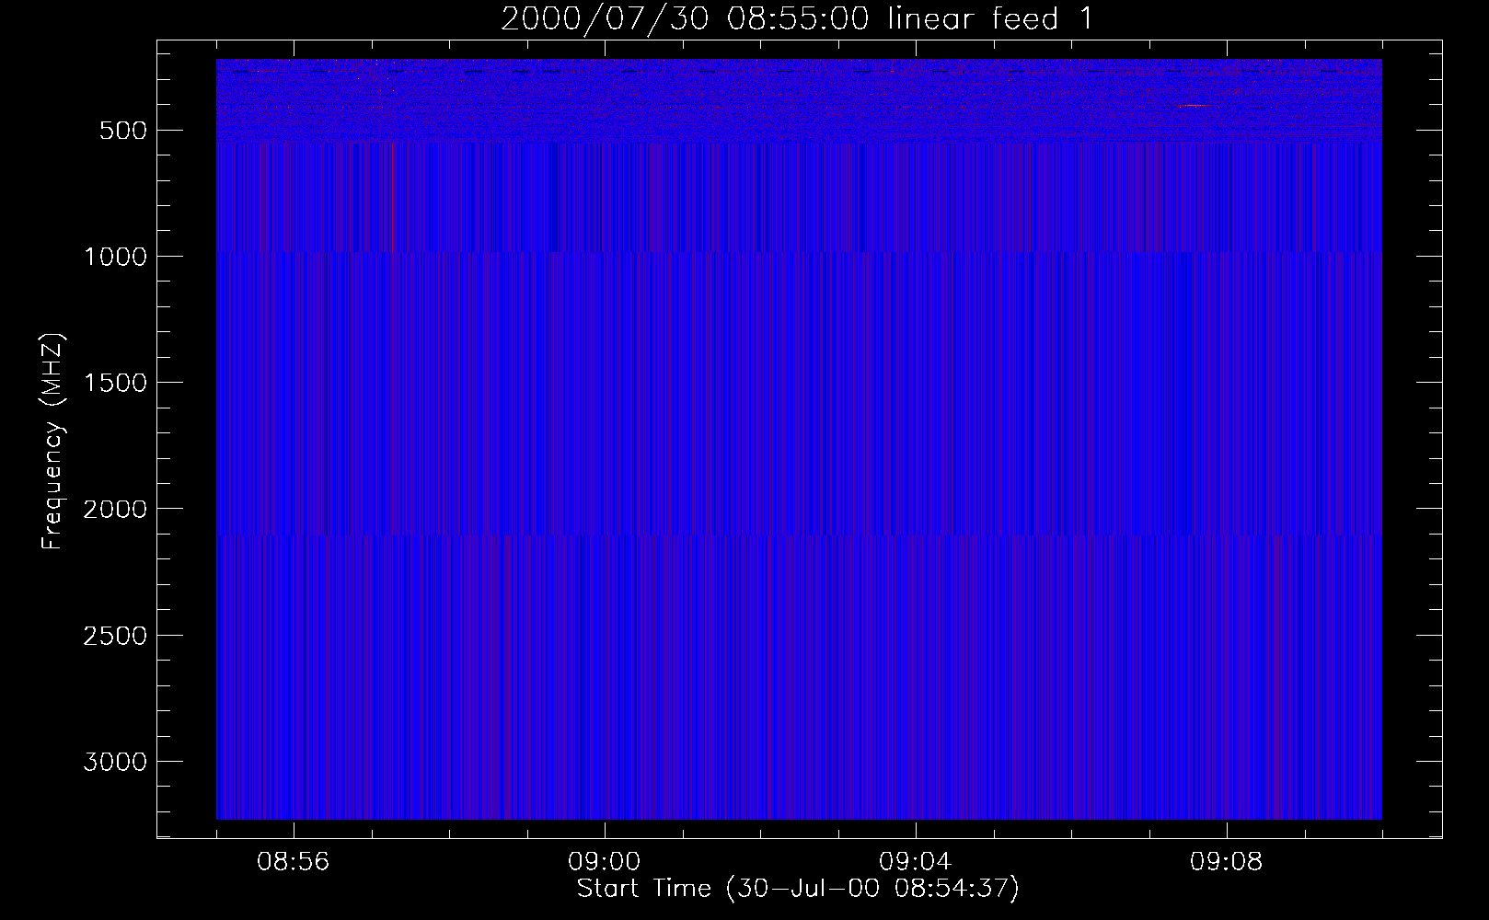The width and height of the screenshot is (1489, 920).
Task: Click the 1000 frequency tick label
Action: [115, 257]
